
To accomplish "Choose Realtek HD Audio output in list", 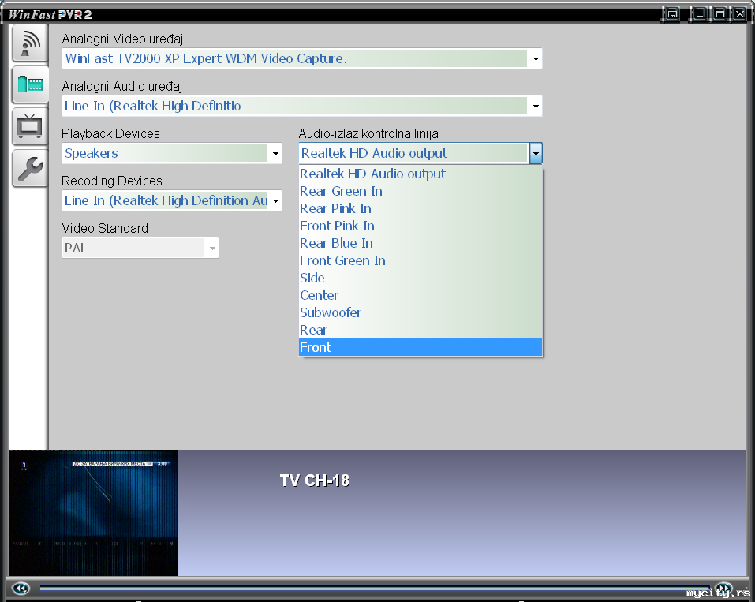I will point(420,174).
